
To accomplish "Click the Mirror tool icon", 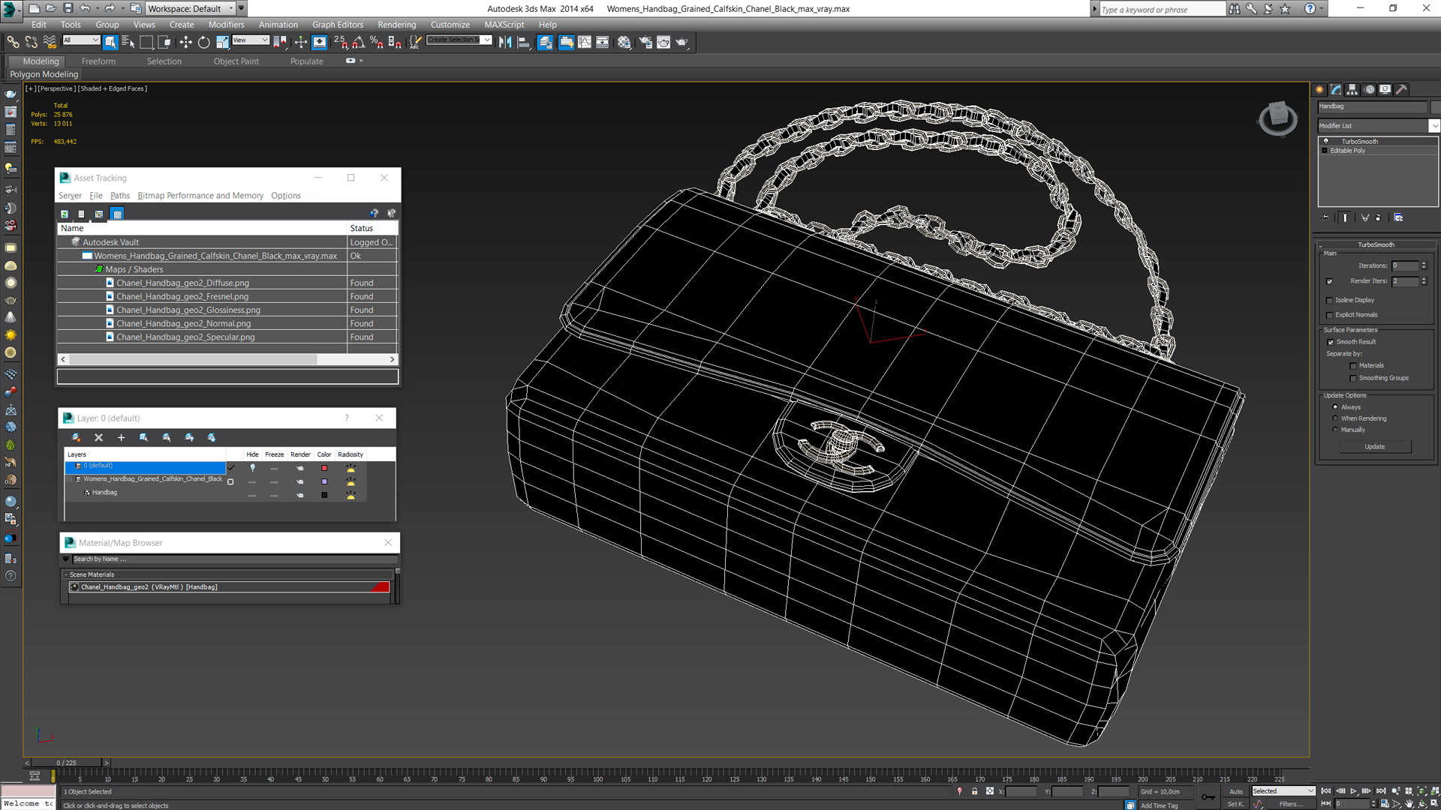I will [505, 42].
